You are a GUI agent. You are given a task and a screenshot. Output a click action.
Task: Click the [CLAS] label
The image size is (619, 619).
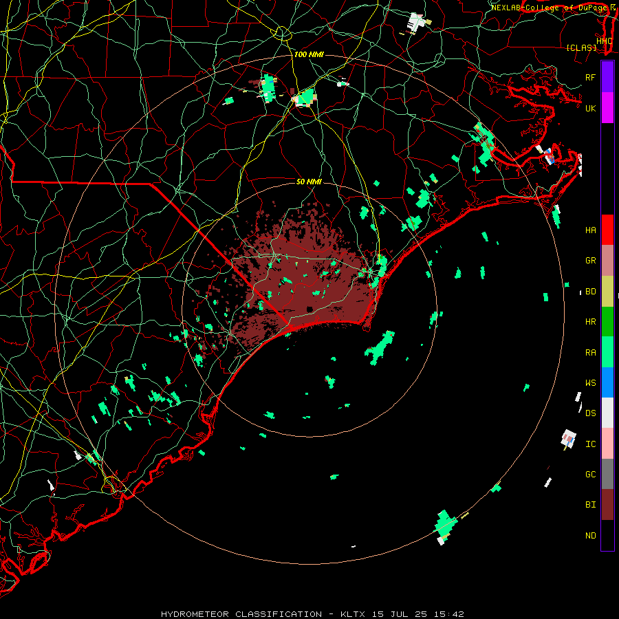click(x=581, y=47)
